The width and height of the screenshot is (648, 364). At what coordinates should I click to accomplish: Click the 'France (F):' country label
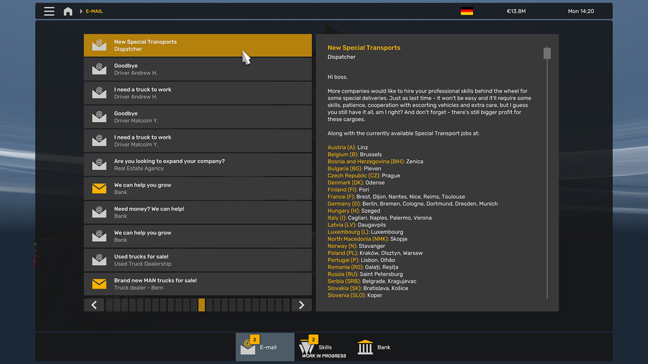[x=341, y=197]
